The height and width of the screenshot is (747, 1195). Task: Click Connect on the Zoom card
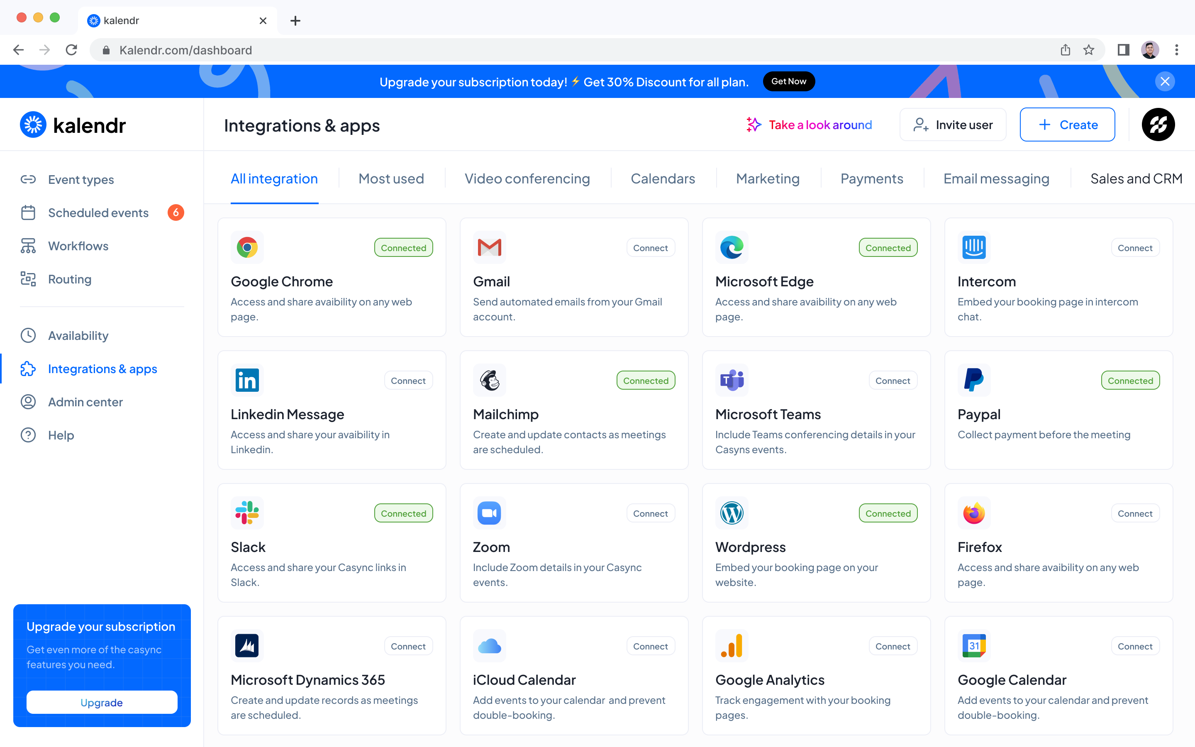(650, 513)
